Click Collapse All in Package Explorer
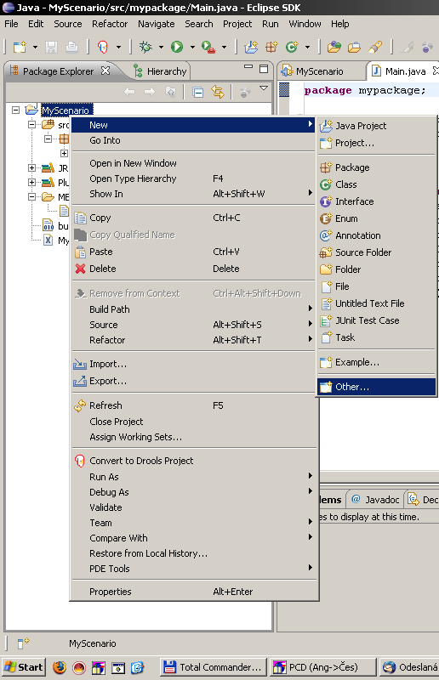Screen dimensions: 439x680 click(198, 92)
